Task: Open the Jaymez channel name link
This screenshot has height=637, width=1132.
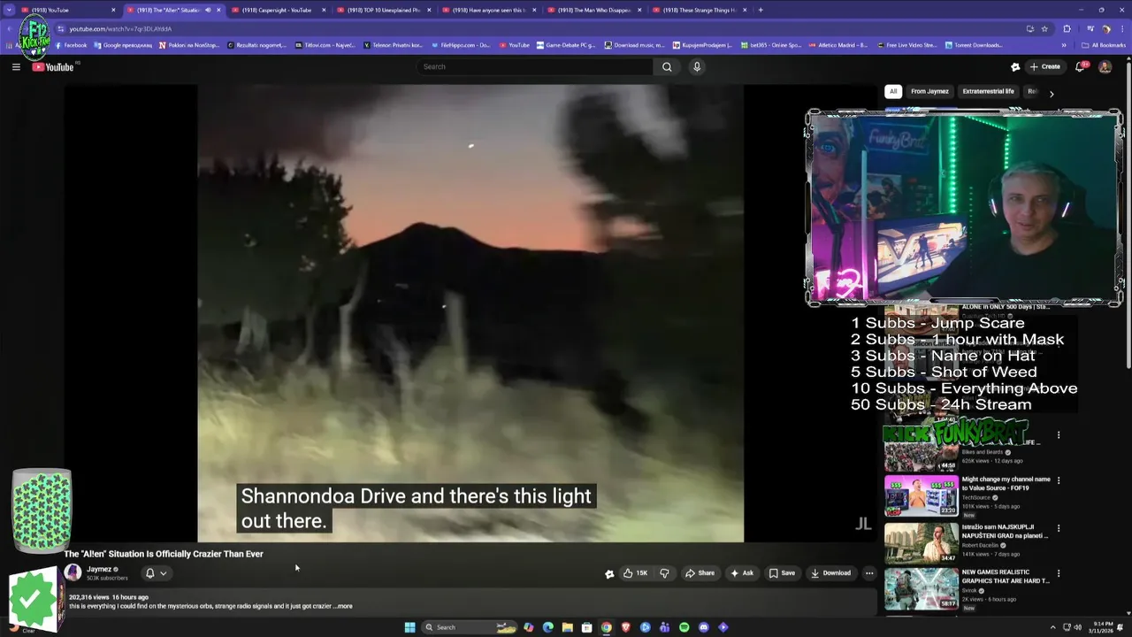Action: point(99,569)
